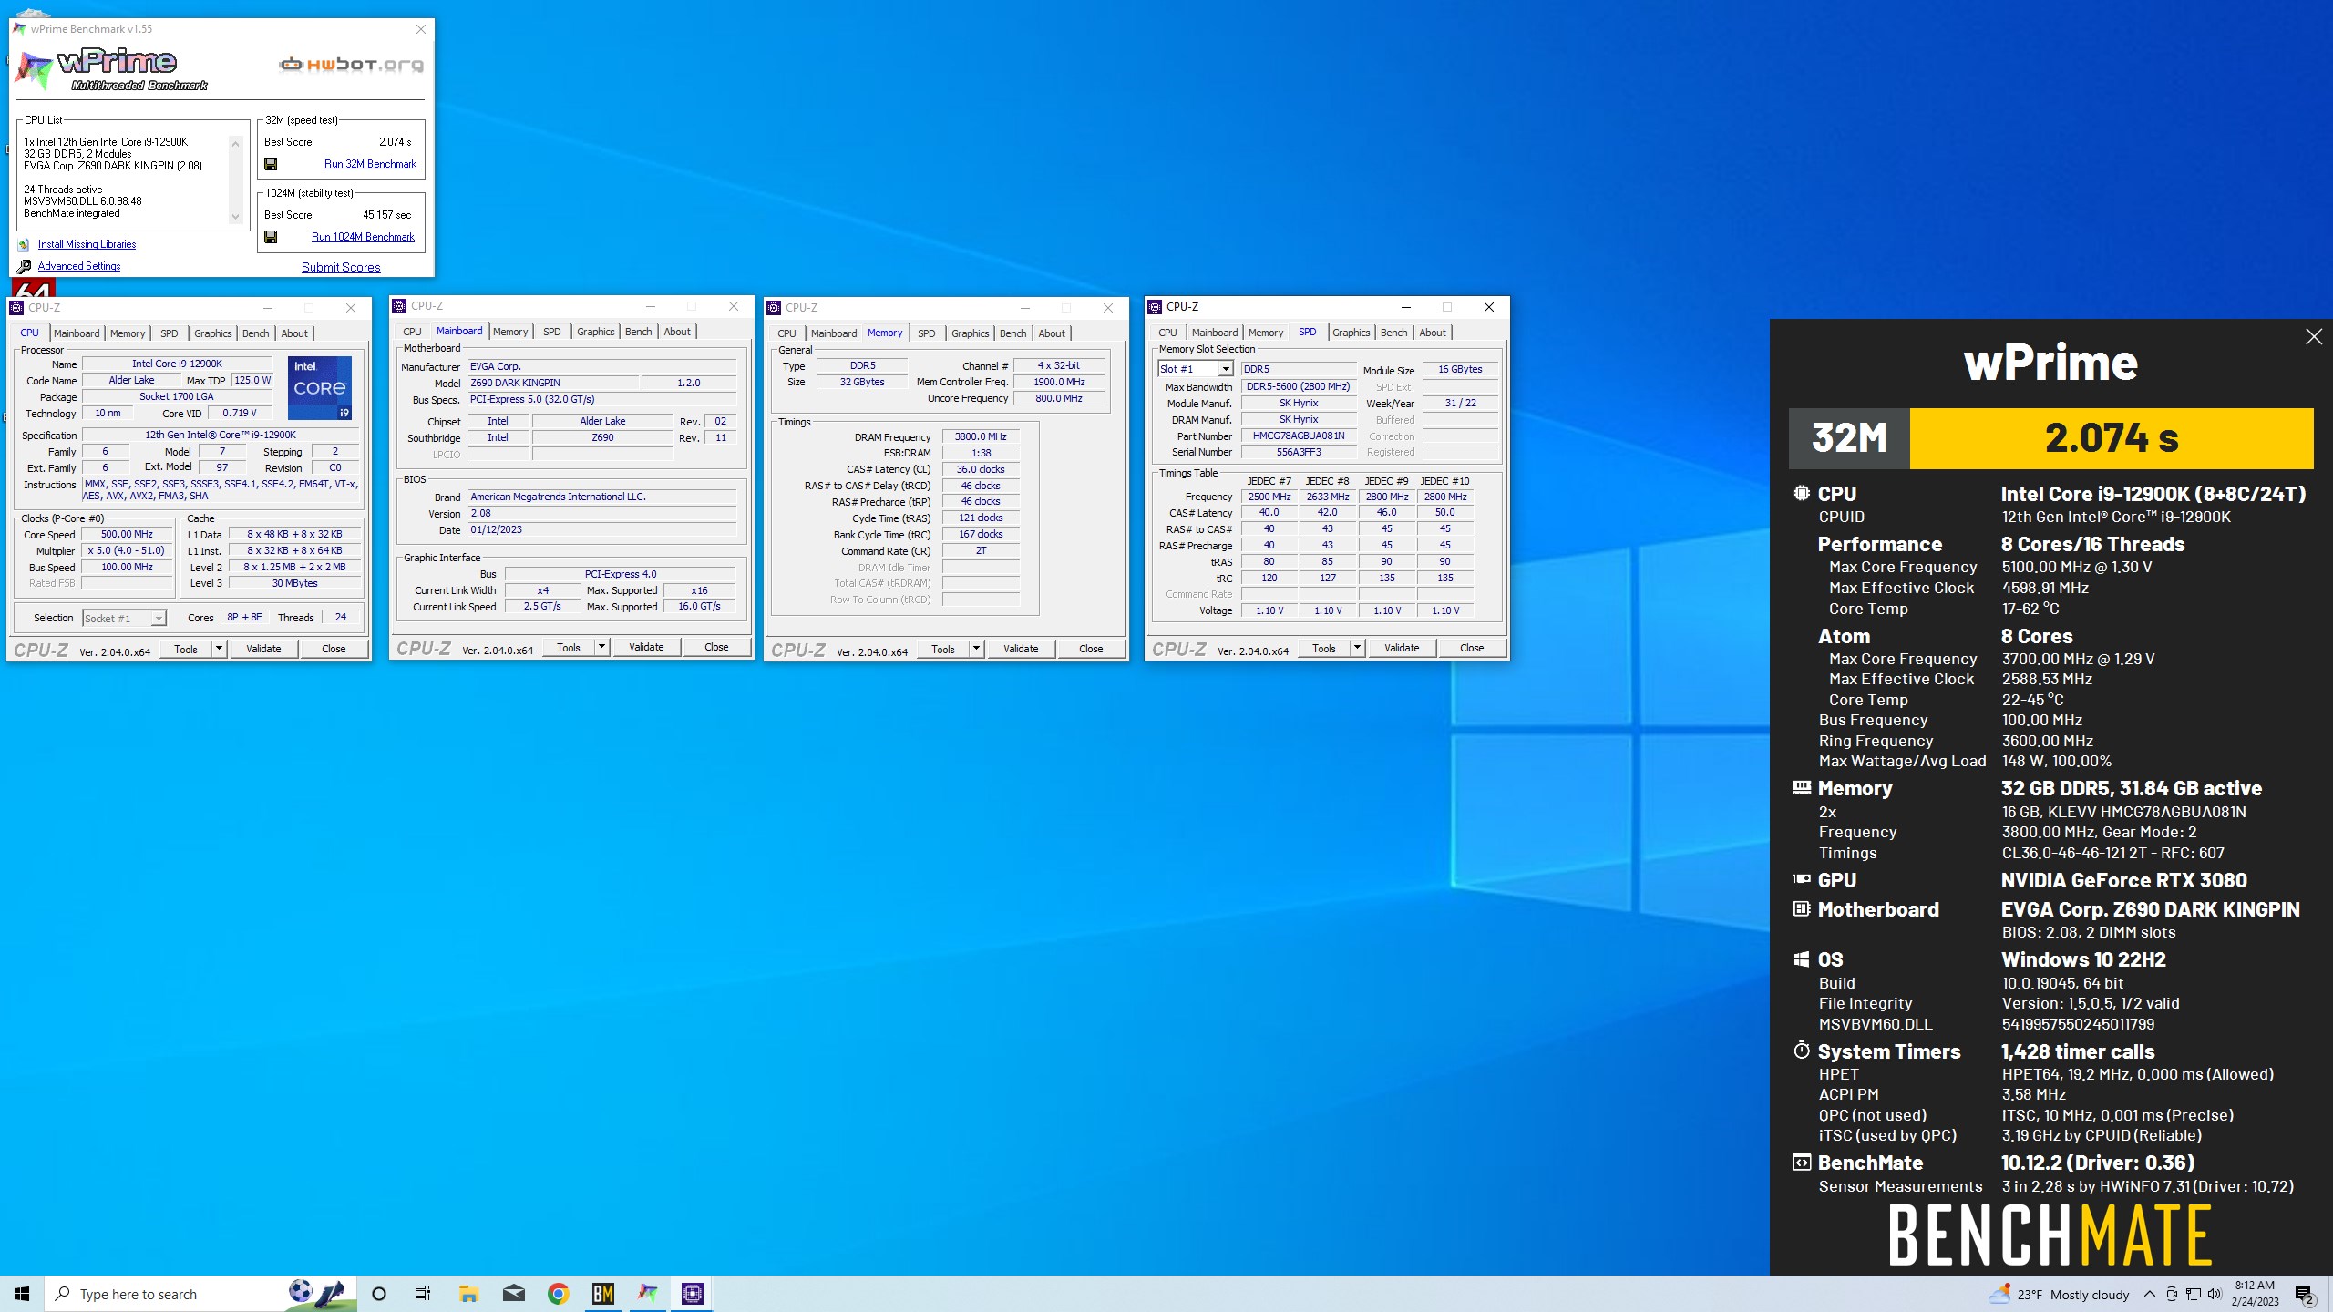Image resolution: width=2333 pixels, height=1312 pixels.
Task: Open the Install Missing Libraries link
Action: pyautogui.click(x=87, y=244)
